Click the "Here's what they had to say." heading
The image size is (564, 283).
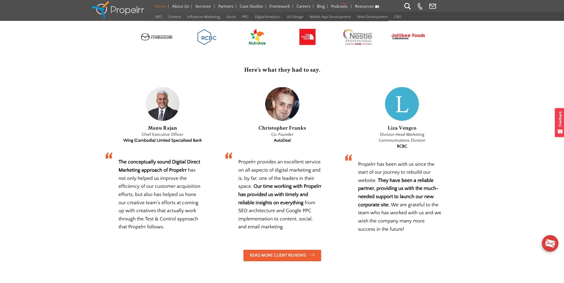(x=282, y=70)
